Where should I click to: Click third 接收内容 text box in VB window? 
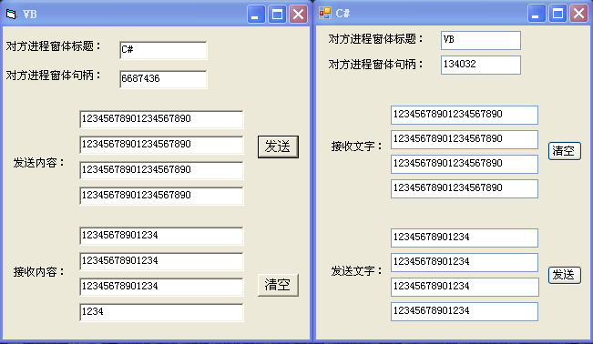(x=161, y=287)
